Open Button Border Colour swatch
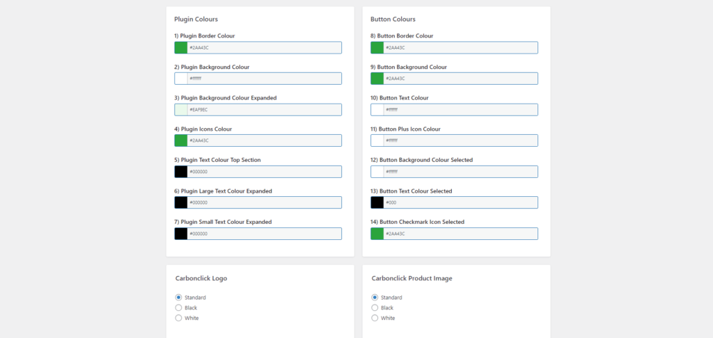Screen dimensions: 713x338 click(377, 48)
